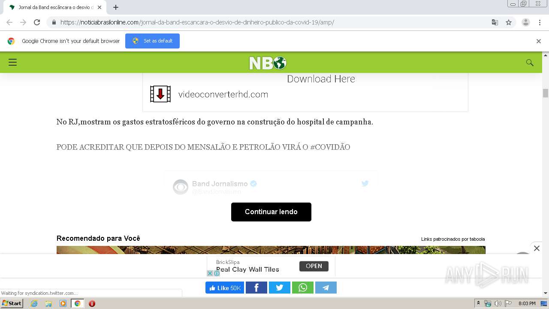Click OPEN on BrickSlips ad
Screen dimensions: 549x309
coord(314,266)
